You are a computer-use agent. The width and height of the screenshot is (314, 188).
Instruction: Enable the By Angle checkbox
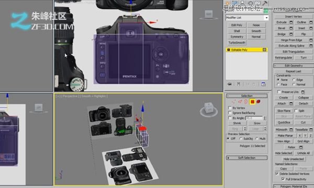230,118
